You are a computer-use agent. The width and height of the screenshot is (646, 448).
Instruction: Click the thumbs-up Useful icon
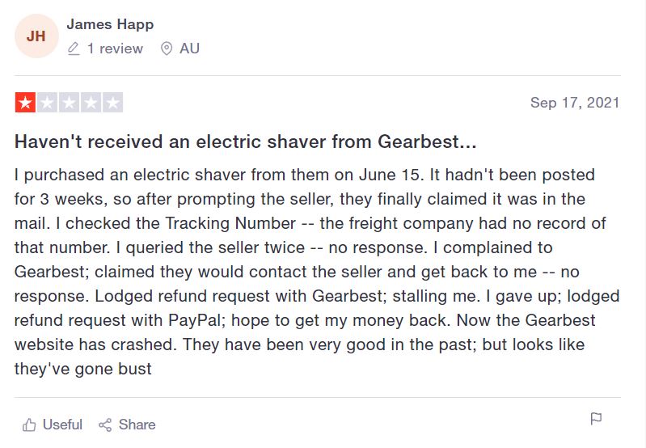tap(29, 425)
